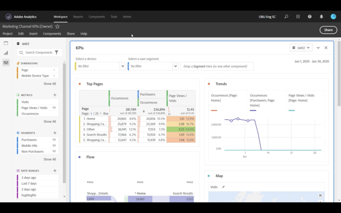The image size is (341, 213).
Task: Open the notifications bell icon
Action: point(321,17)
